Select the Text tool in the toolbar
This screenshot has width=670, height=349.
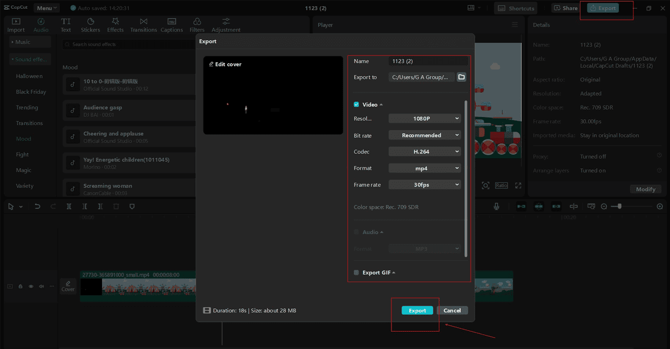coord(65,25)
